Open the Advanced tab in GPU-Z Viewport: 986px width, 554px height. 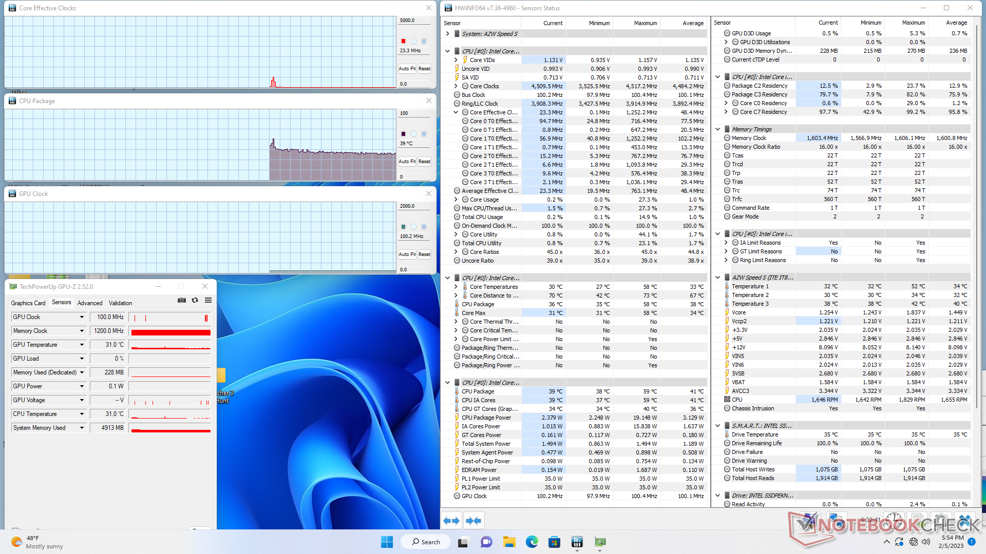tap(90, 303)
